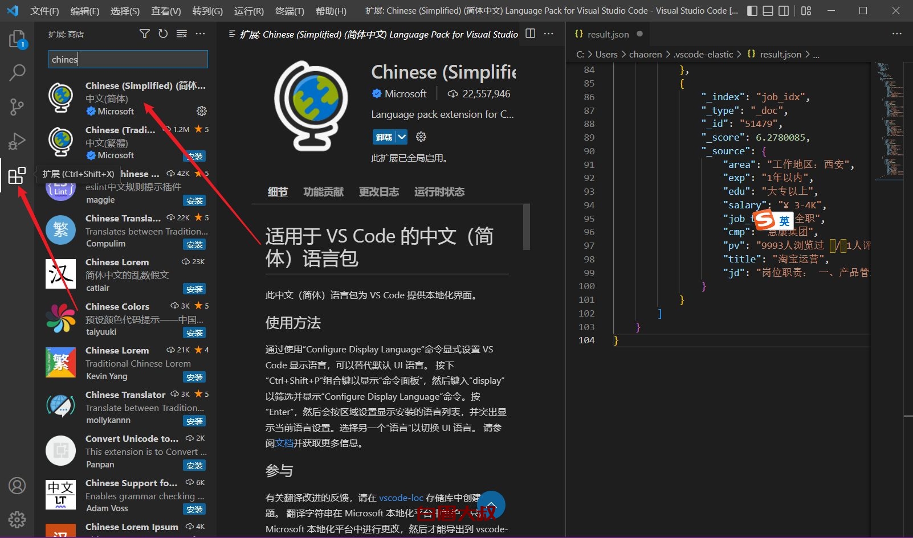Install Chinese Lorem by Kevin Yang
The image size is (913, 538).
[x=194, y=377]
